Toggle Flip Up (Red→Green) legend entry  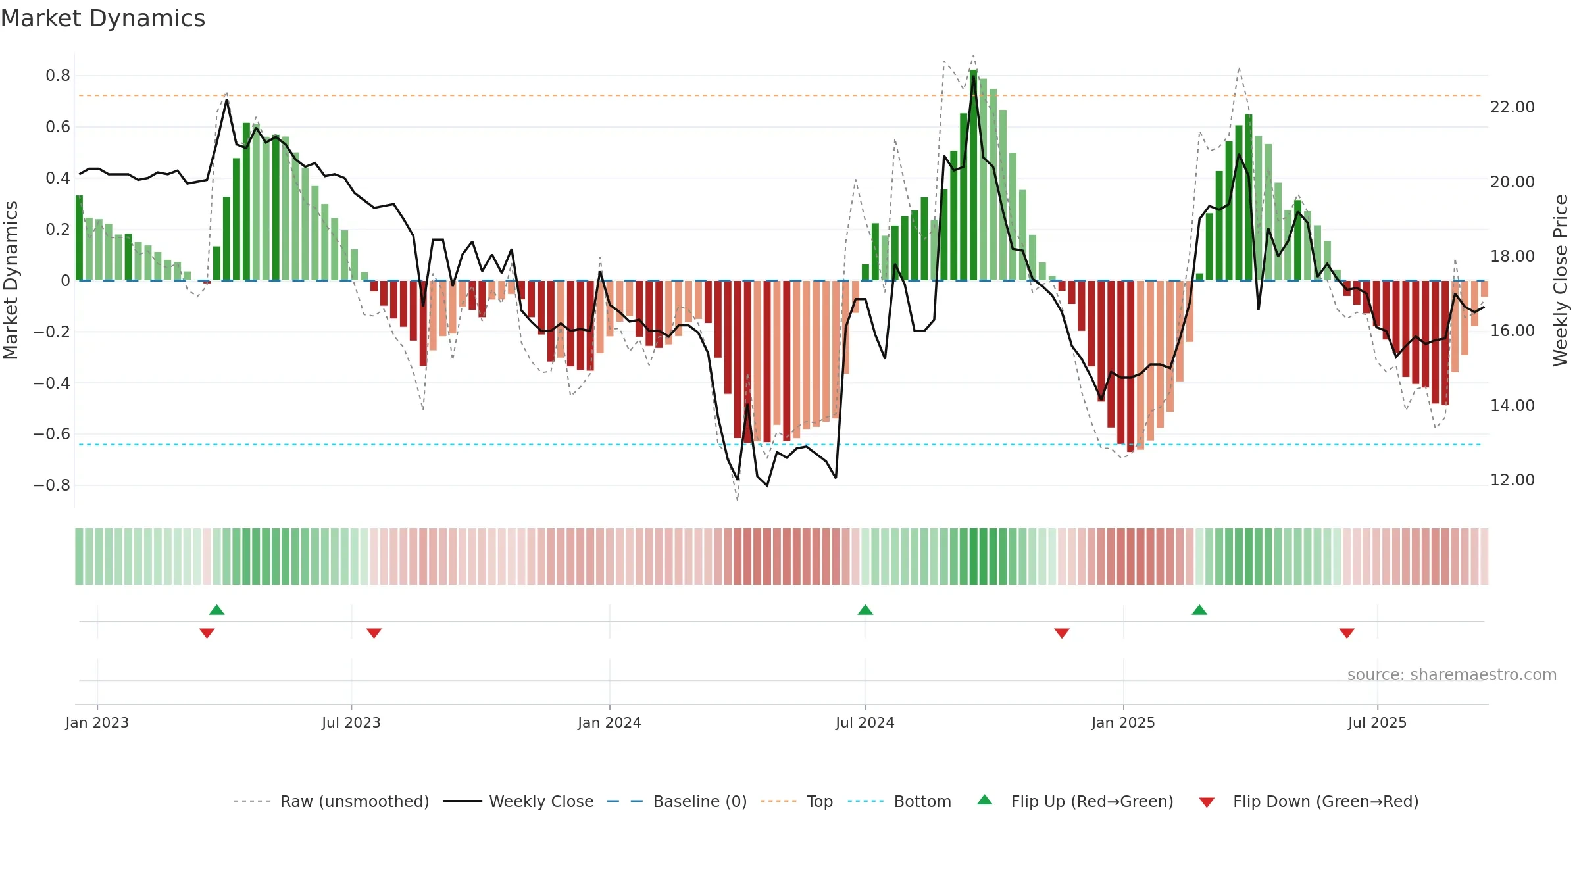pos(1075,801)
